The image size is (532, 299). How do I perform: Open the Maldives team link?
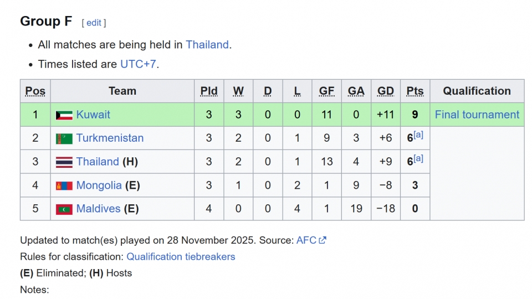click(x=98, y=209)
